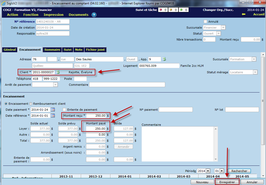The height and width of the screenshot is (185, 266).
Task: Expand the Arrêt de paiement dropdown
Action: point(55,84)
